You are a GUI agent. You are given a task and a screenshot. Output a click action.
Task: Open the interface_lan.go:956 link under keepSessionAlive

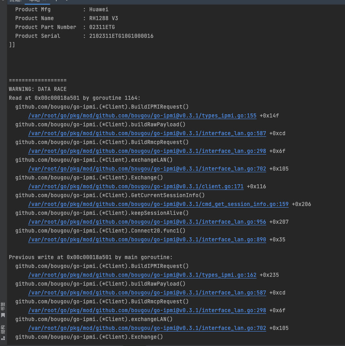(147, 222)
